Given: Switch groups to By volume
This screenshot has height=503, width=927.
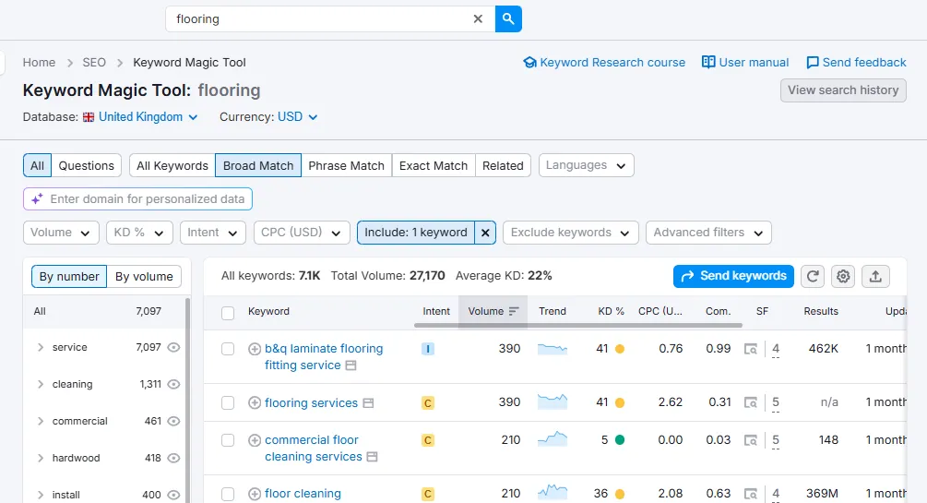Looking at the screenshot, I should coord(144,276).
